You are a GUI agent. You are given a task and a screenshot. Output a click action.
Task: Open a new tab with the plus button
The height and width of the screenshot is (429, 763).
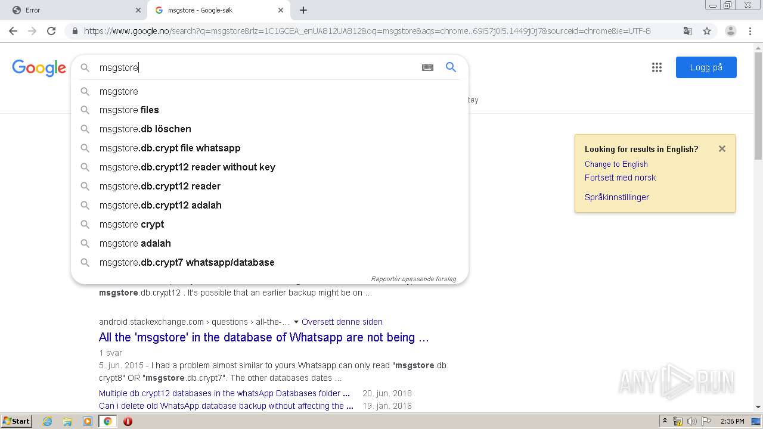tap(303, 10)
